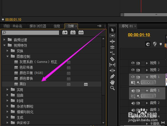
Task: Select the Rate Stretch tool
Action: [x=112, y=53]
